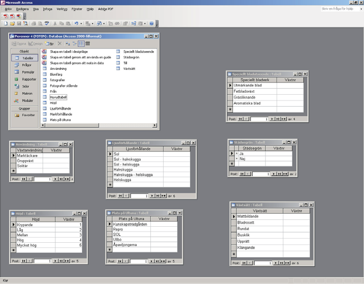Viewport: 364px width, 284px height.
Task: Go to first record in Ljusförhållande table
Action: 120,196
